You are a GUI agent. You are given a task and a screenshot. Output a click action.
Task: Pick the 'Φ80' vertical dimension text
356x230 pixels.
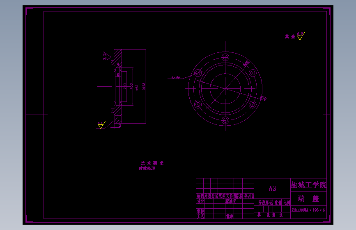[137, 88]
